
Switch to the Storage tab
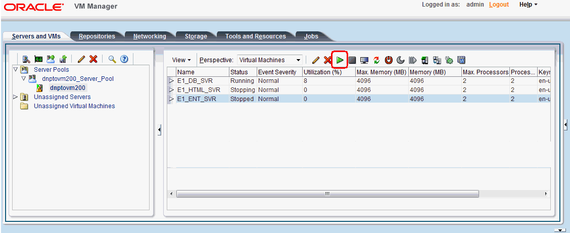[196, 36]
